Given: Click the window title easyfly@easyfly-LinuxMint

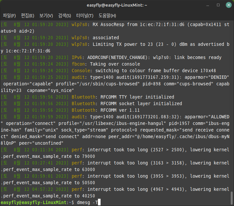Looking at the screenshot, I should [x=117, y=5].
